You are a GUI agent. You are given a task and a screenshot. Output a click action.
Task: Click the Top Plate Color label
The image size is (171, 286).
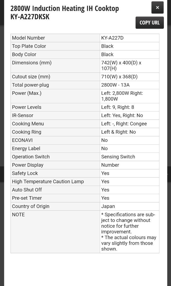coord(29,46)
